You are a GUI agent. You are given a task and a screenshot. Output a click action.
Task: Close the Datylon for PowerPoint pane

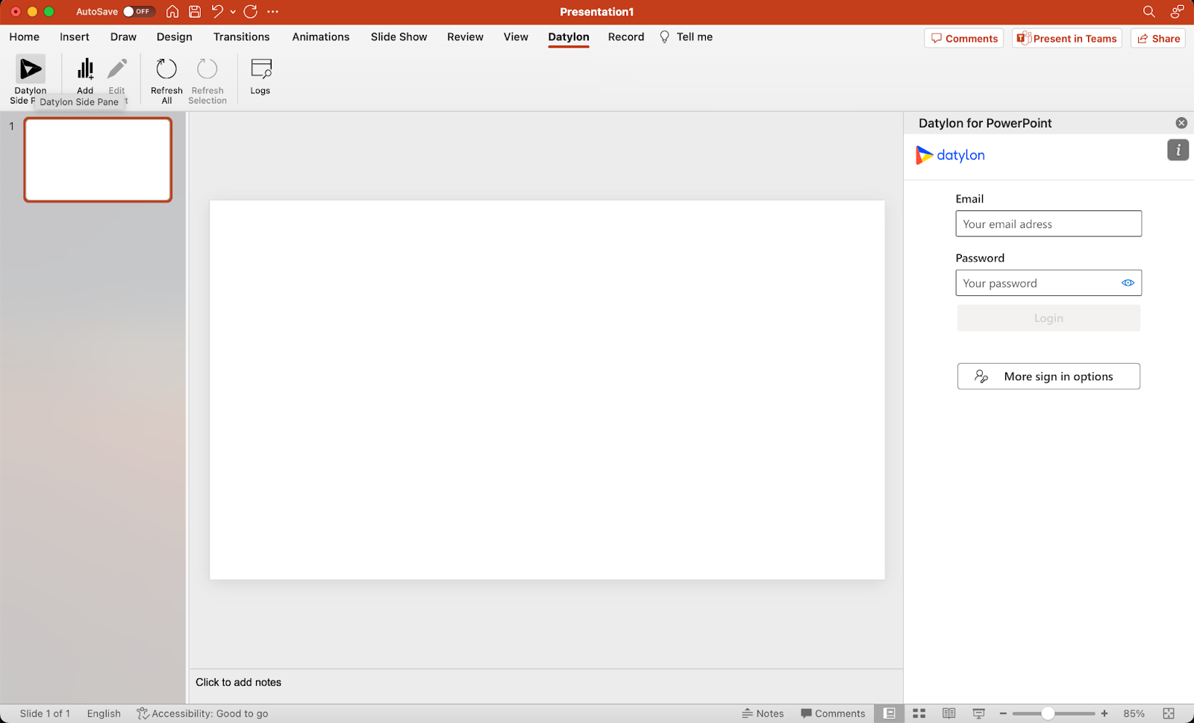pyautogui.click(x=1181, y=123)
